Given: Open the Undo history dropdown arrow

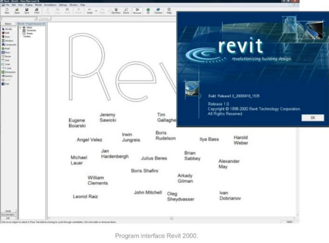Looking at the screenshot, I should click(96, 11).
